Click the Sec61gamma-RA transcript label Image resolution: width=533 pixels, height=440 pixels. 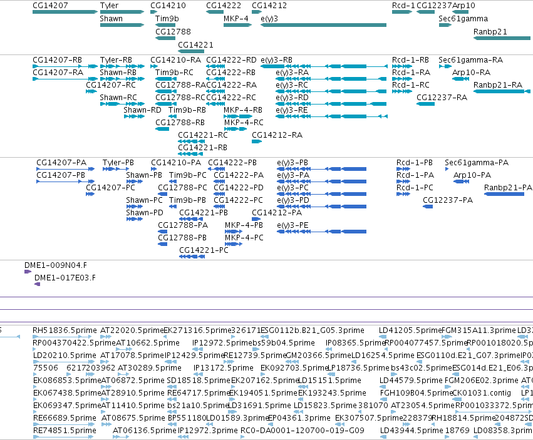[471, 60]
